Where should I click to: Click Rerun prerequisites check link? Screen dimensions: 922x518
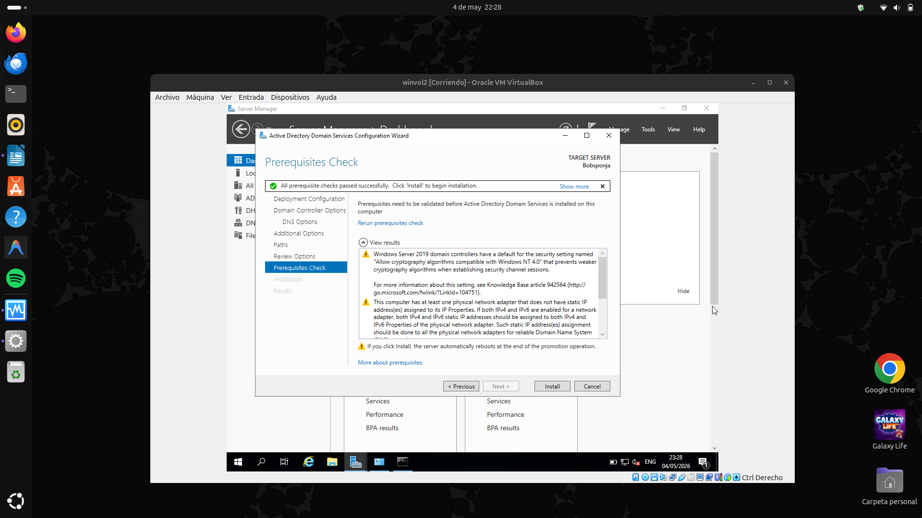[390, 223]
